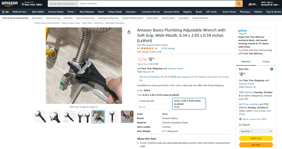Open Today's Deals in navigation bar
The width and height of the screenshot is (282, 149).
[x=115, y=12]
